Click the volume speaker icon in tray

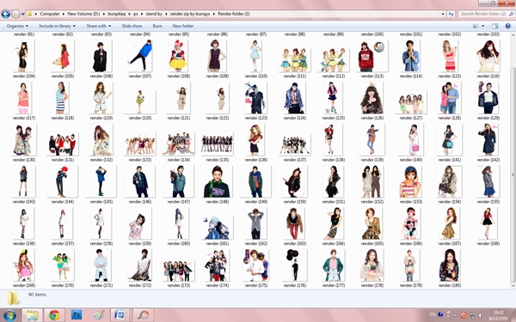480,315
